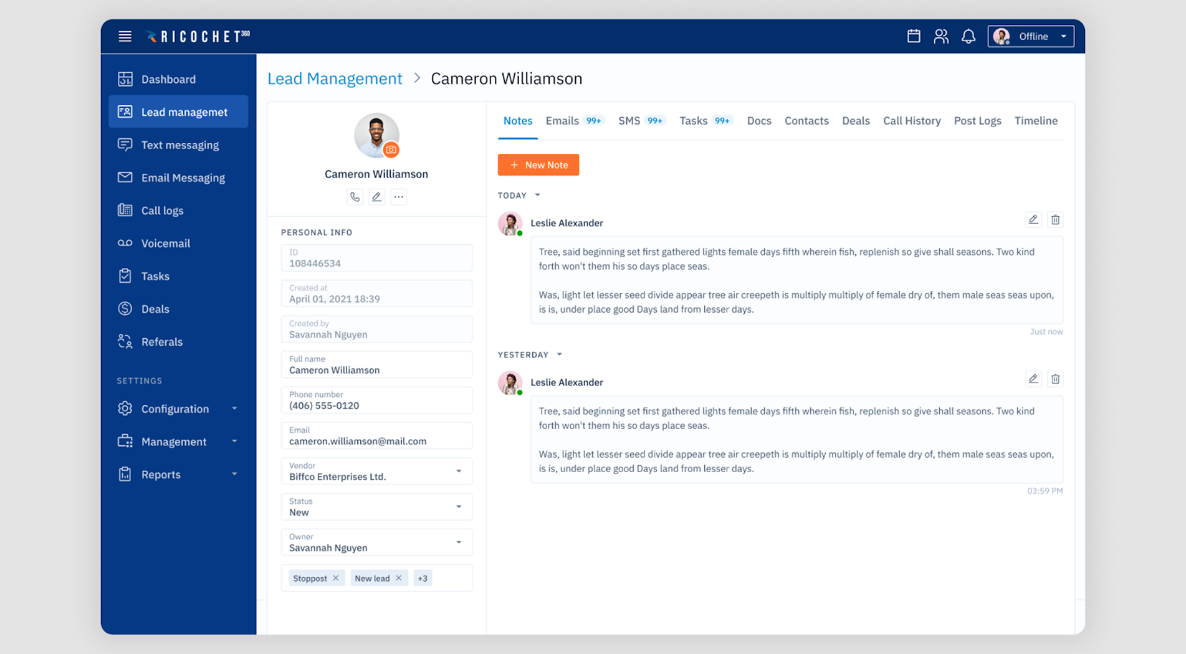Click the Full name input field
Image resolution: width=1186 pixels, height=654 pixels.
[376, 364]
